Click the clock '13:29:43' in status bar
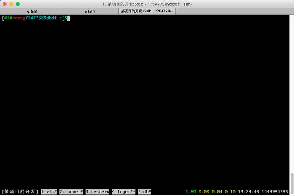Viewport: 294px width, 196px height. (x=249, y=192)
